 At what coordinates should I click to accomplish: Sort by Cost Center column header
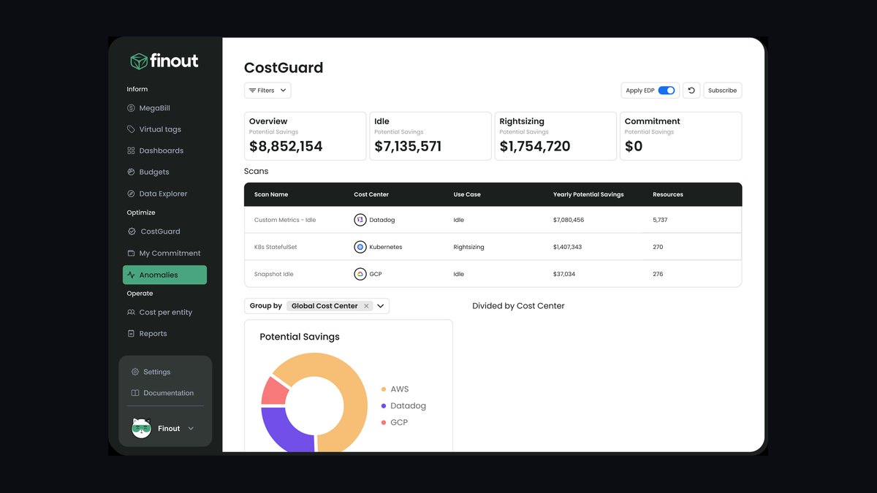pos(371,194)
